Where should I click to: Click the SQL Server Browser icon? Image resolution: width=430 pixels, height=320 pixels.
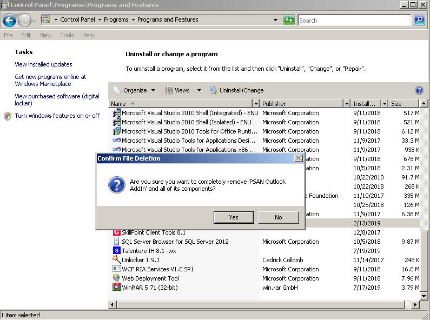[x=116, y=242]
